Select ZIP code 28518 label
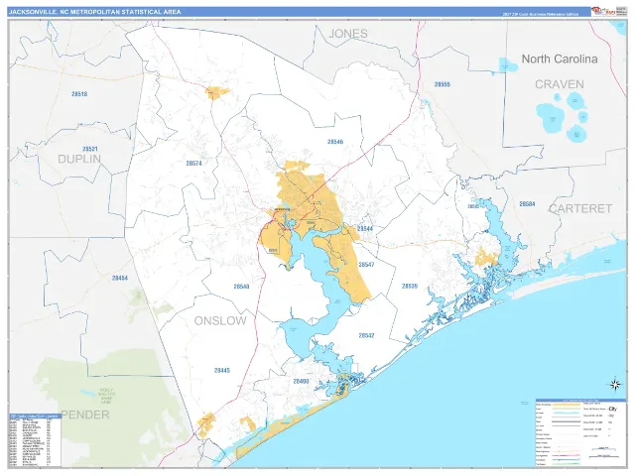 (x=79, y=94)
